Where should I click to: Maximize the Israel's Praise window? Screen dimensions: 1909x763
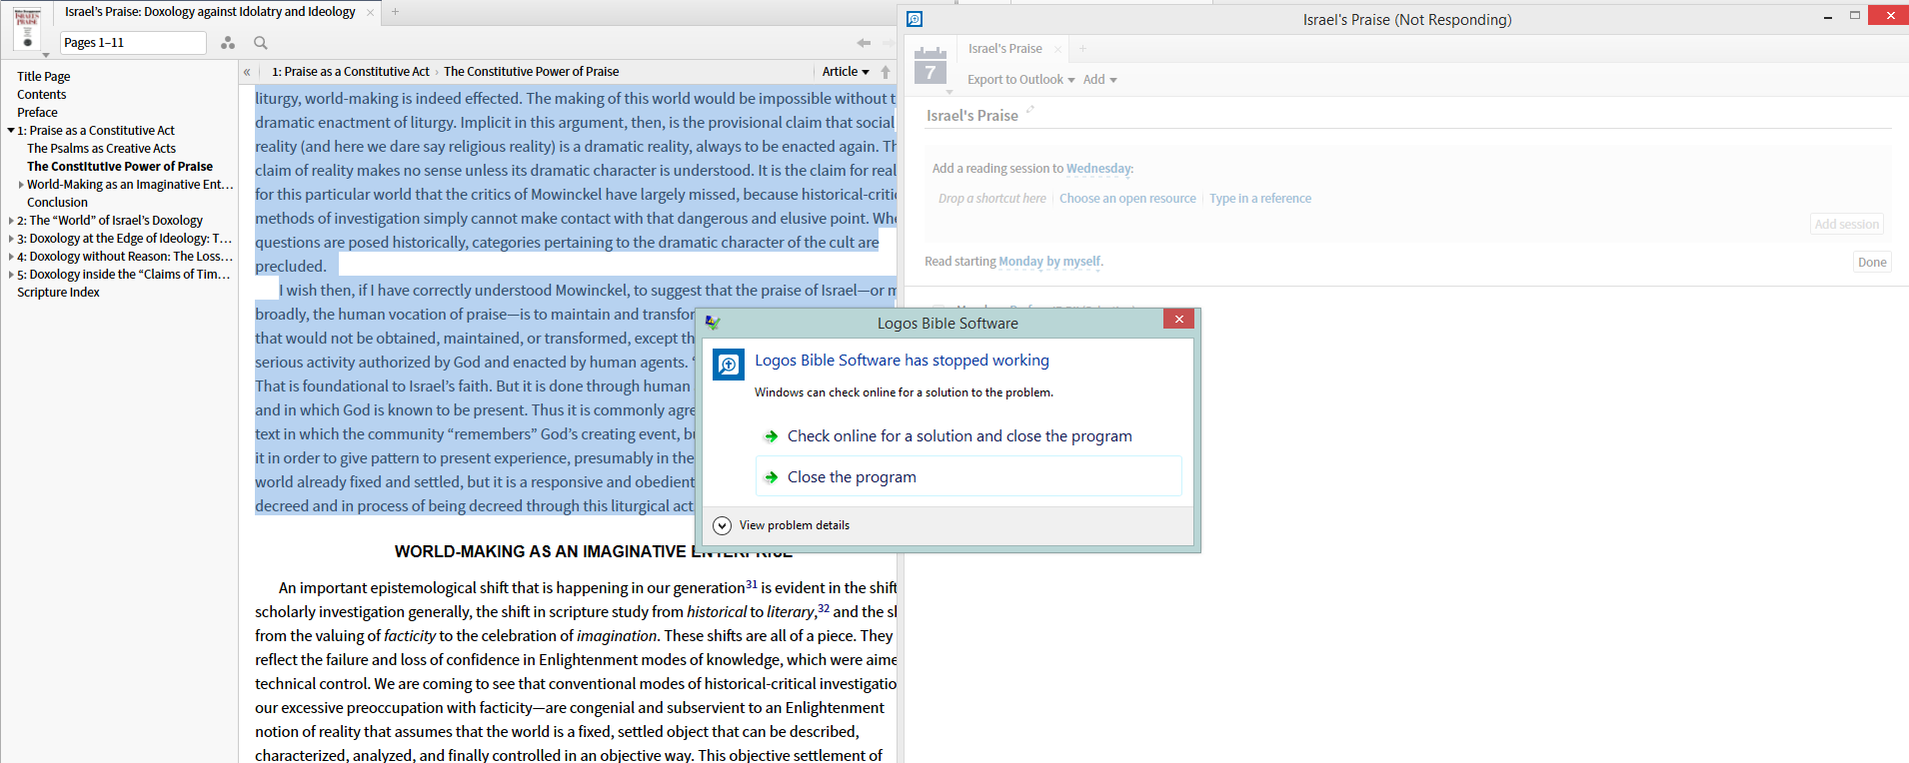tap(1855, 15)
